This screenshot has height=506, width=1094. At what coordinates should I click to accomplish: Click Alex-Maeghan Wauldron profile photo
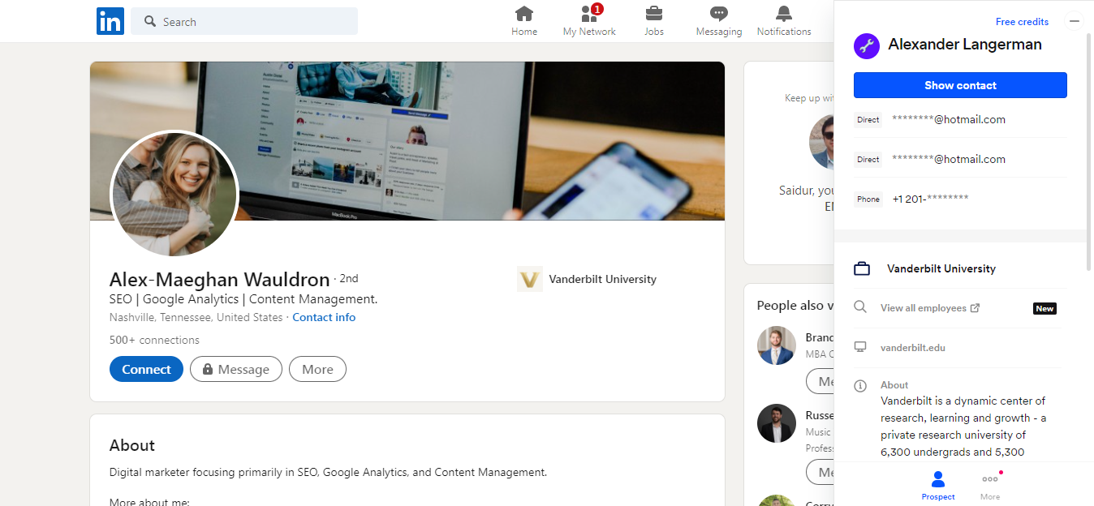(x=174, y=194)
